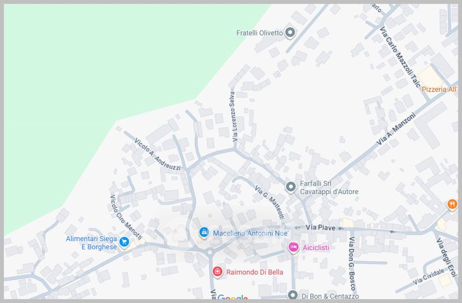The height and width of the screenshot is (303, 462).
Task: Select the orange restaurant icon at right edge
Action: point(452,204)
